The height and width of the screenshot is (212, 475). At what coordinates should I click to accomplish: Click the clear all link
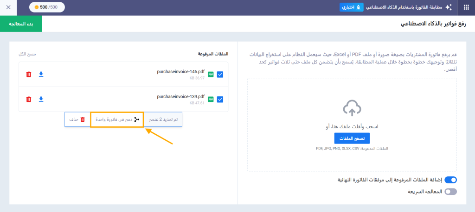coord(28,54)
